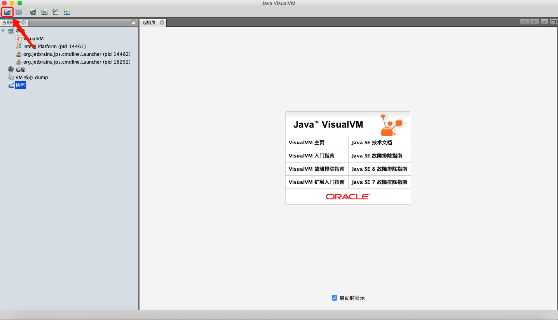The height and width of the screenshot is (320, 558).
Task: Click the Load snapshot folder toolbar icon
Action: pyautogui.click(x=7, y=12)
